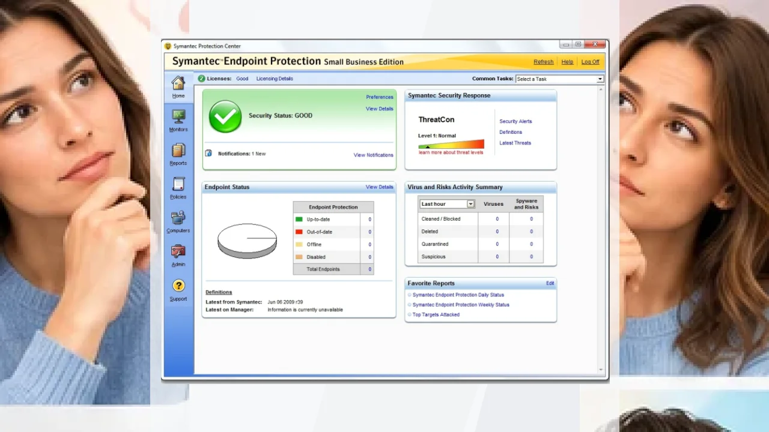
Task: Open Symantec Endpoint Protection Daily Status report
Action: [458, 295]
